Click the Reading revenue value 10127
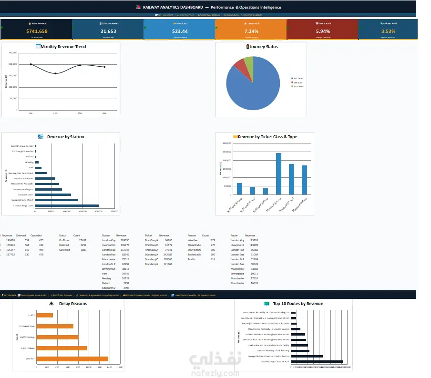Image resolution: width=431 pixels, height=378 pixels. [125, 278]
